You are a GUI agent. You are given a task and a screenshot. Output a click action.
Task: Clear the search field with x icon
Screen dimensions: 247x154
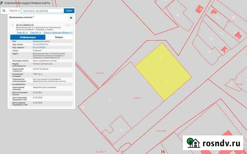(x=62, y=11)
